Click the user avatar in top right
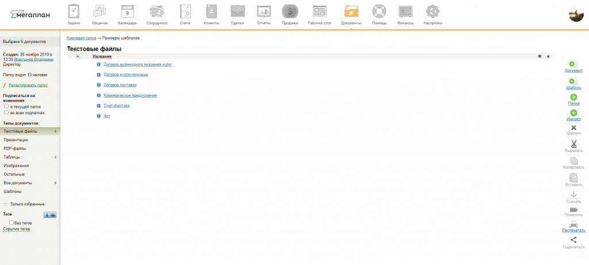Screen dimensions: 589x265 tap(576, 15)
